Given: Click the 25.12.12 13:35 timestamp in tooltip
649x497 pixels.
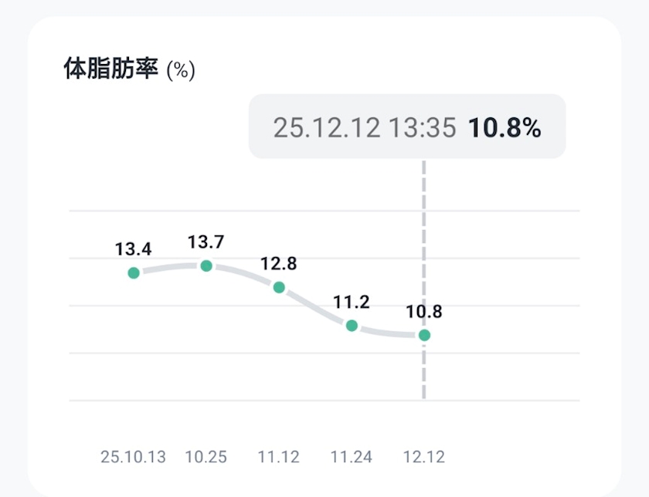Looking at the screenshot, I should pos(365,127).
